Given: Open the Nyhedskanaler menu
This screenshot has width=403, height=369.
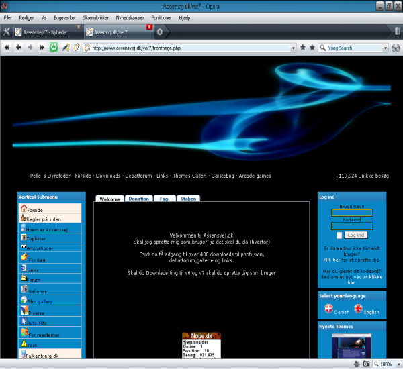Looking at the screenshot, I should [130, 18].
